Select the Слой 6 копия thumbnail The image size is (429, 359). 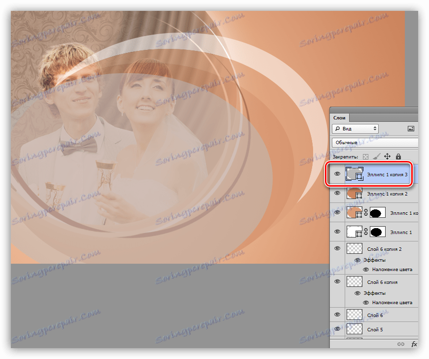pyautogui.click(x=355, y=282)
